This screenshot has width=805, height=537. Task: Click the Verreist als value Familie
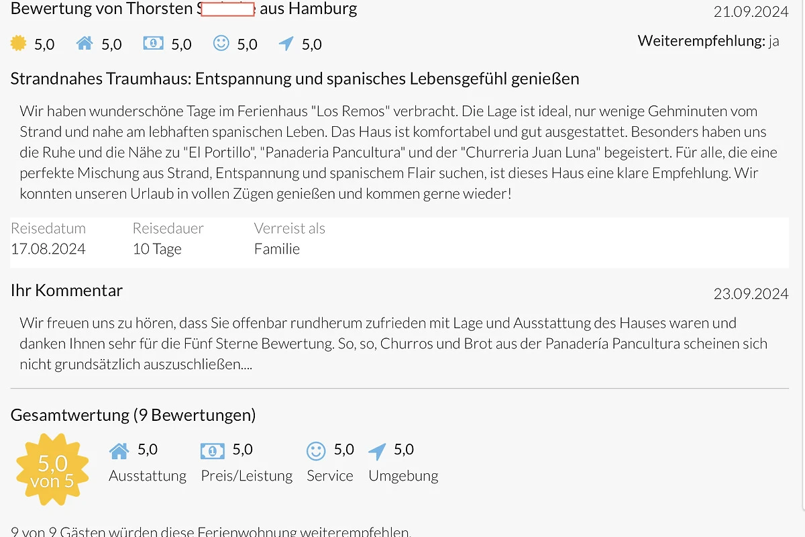pos(277,249)
